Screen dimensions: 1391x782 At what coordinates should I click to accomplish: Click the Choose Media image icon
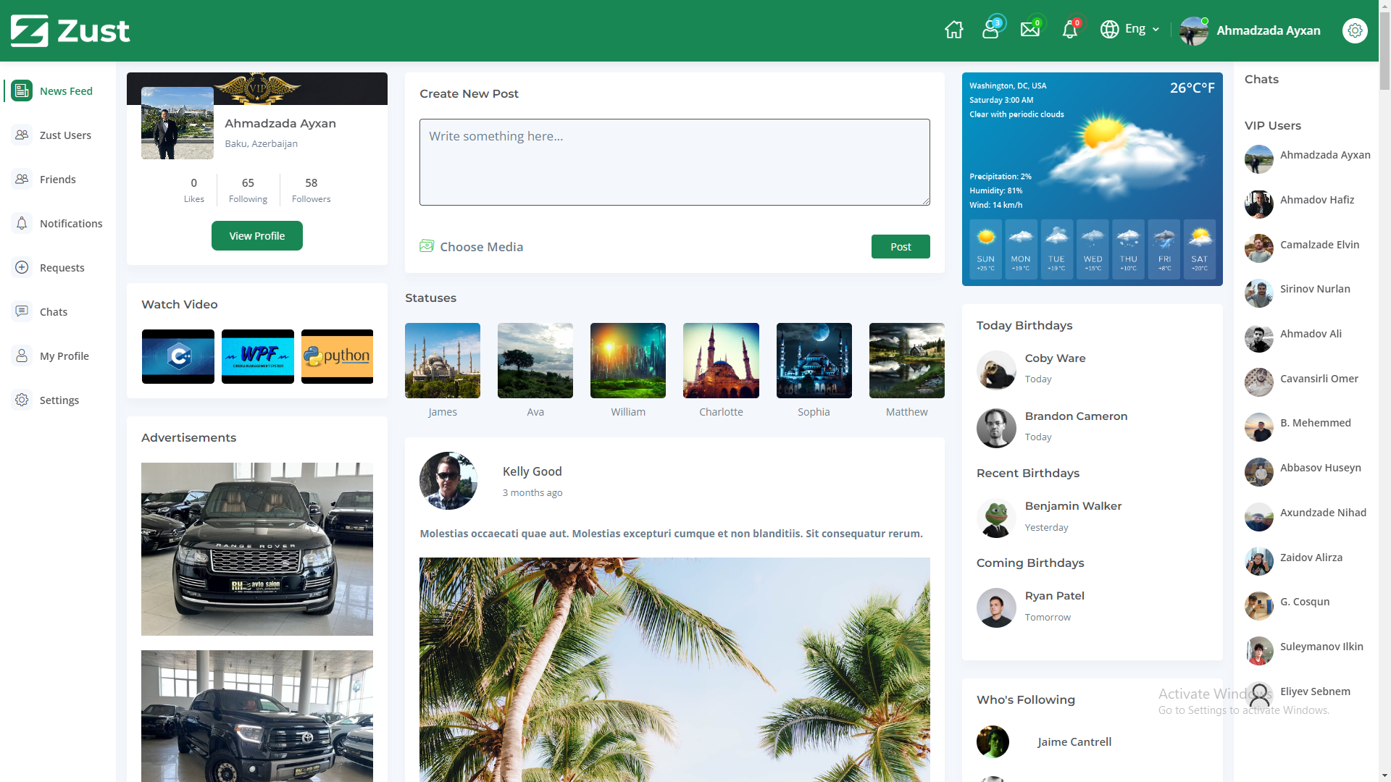pyautogui.click(x=427, y=246)
